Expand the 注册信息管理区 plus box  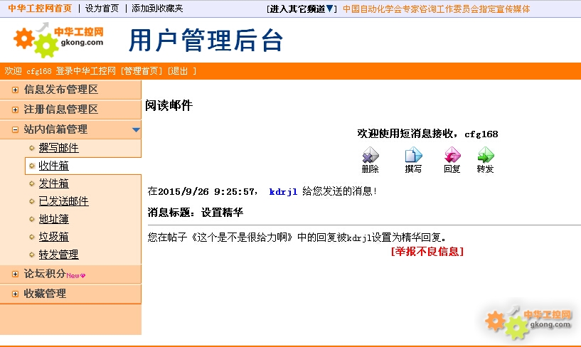pyautogui.click(x=15, y=110)
